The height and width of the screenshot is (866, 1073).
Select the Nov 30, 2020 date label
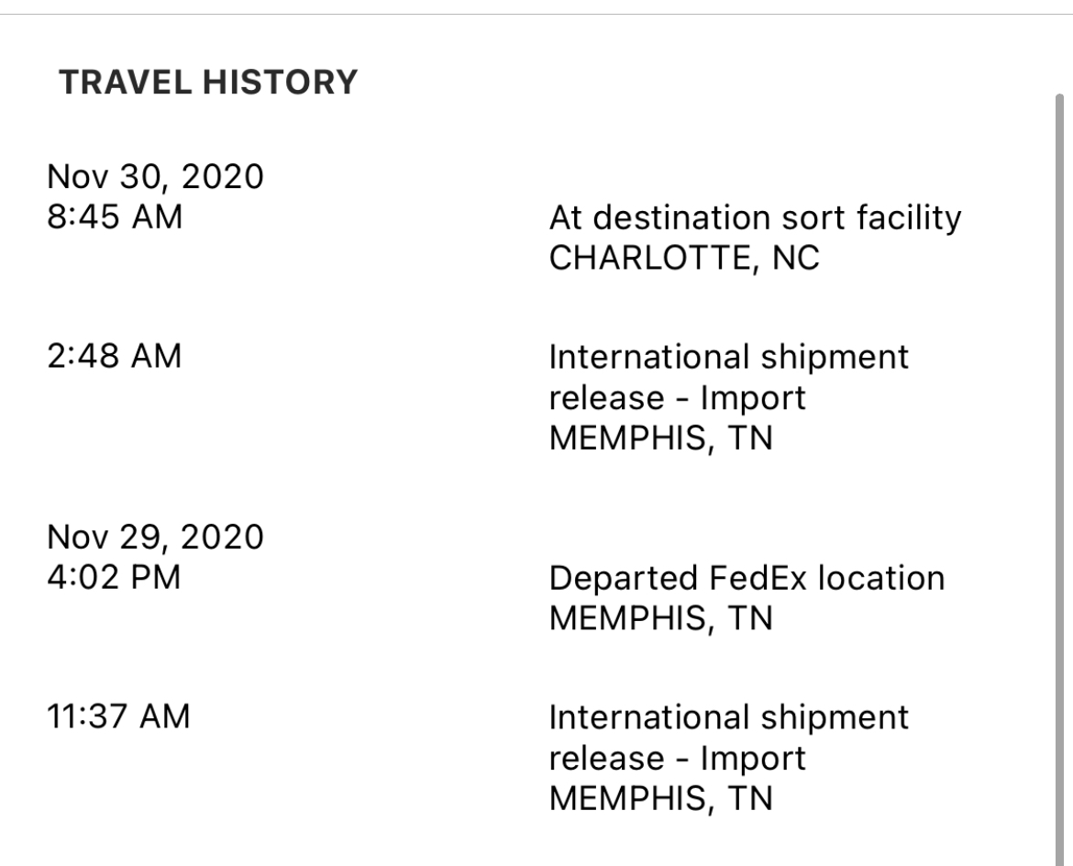pos(155,177)
